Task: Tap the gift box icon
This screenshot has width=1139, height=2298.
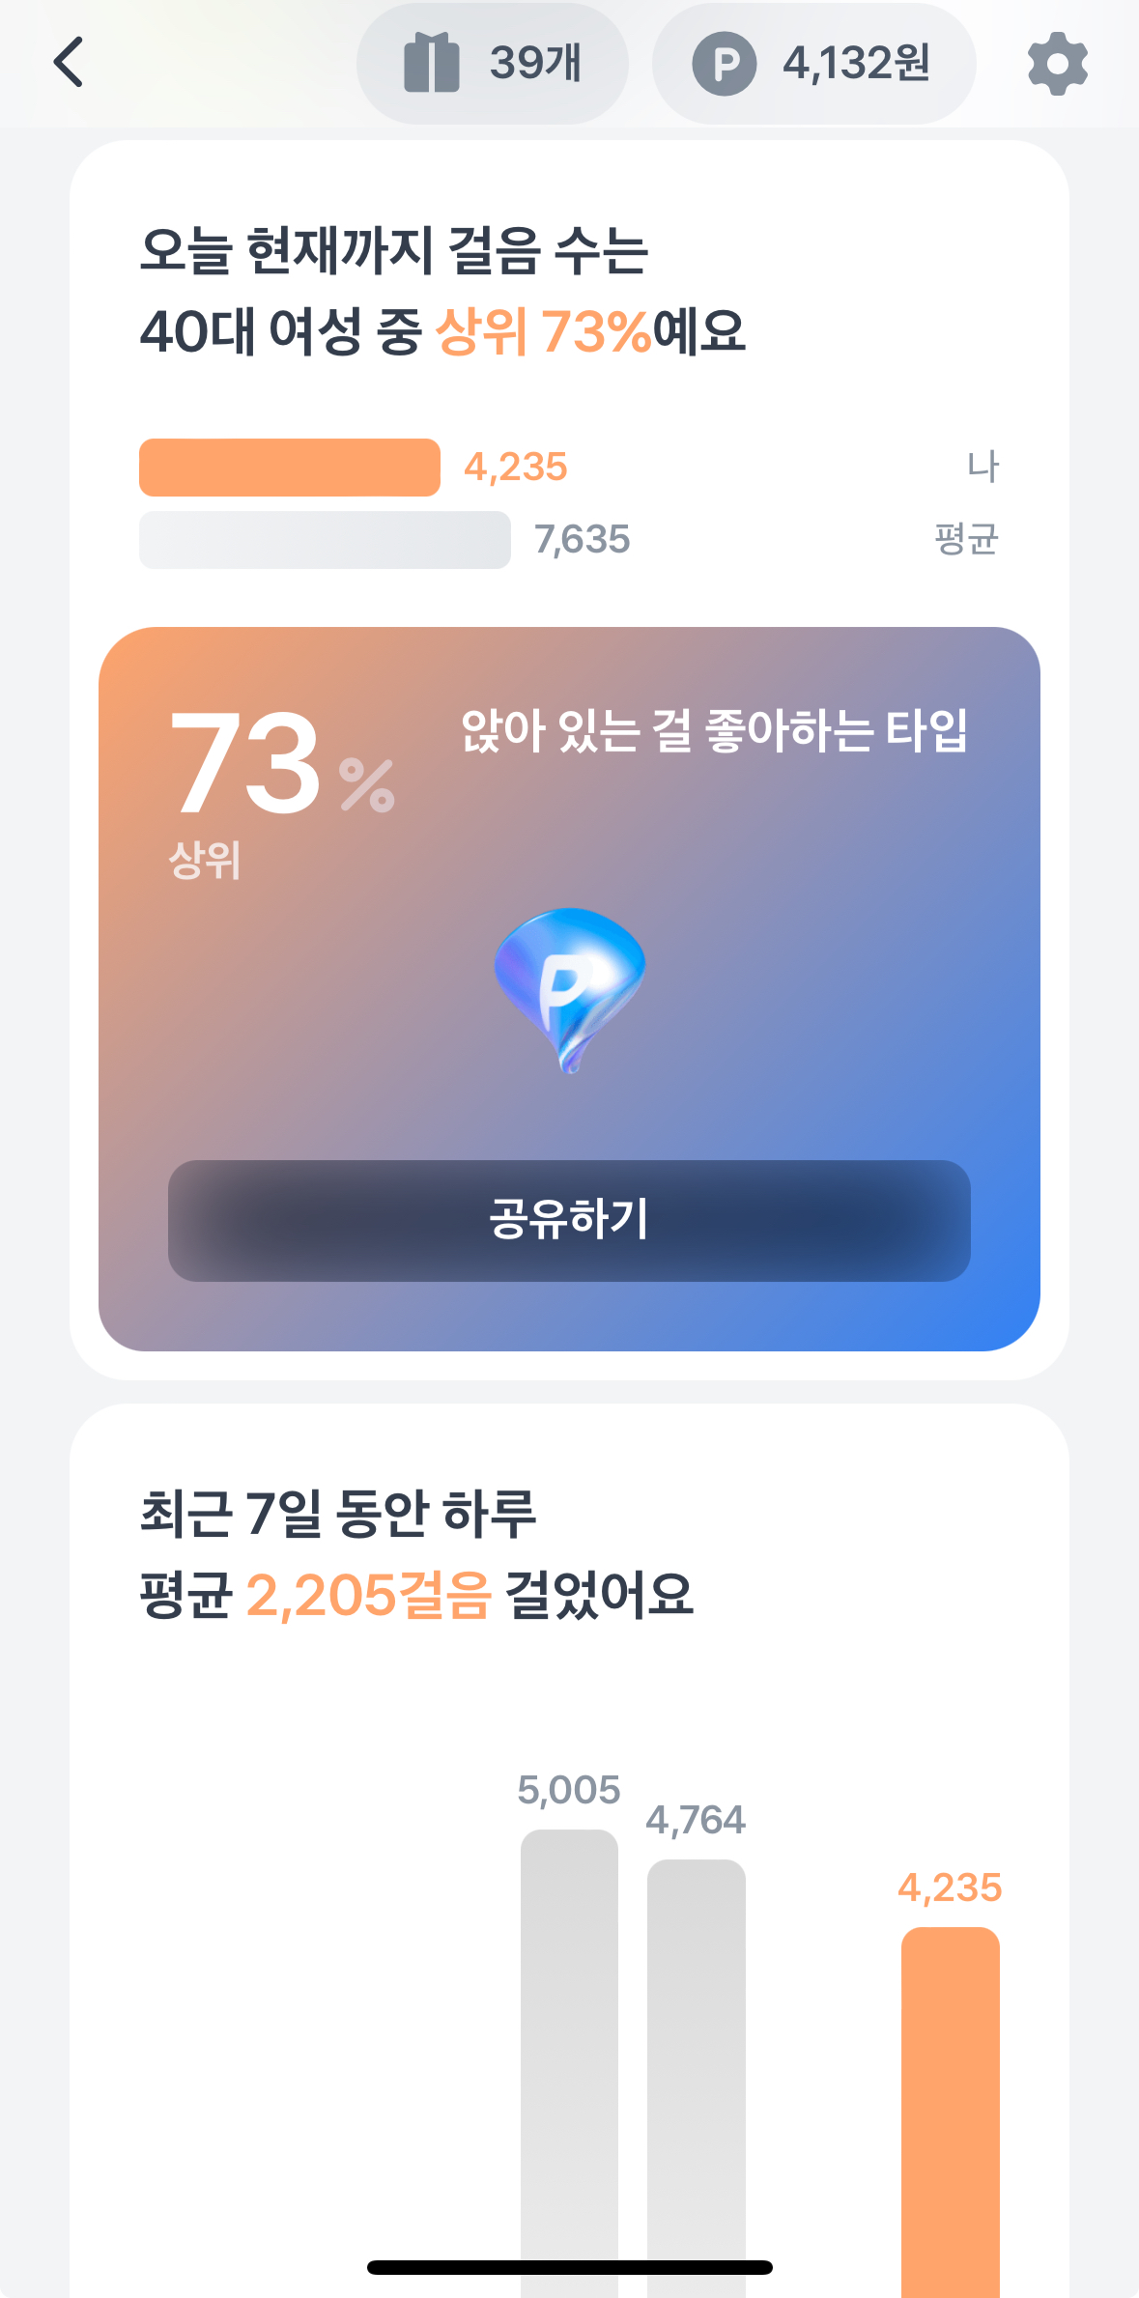Action: (x=431, y=63)
